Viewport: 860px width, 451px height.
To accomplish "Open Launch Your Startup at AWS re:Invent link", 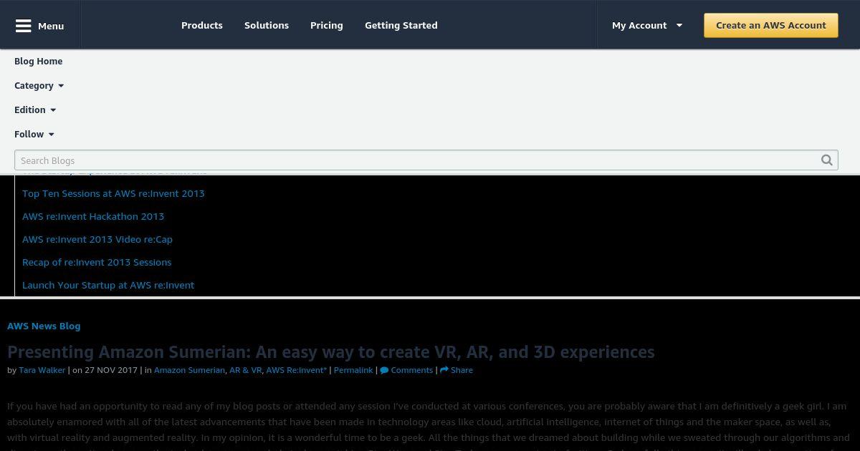I will pyautogui.click(x=108, y=285).
